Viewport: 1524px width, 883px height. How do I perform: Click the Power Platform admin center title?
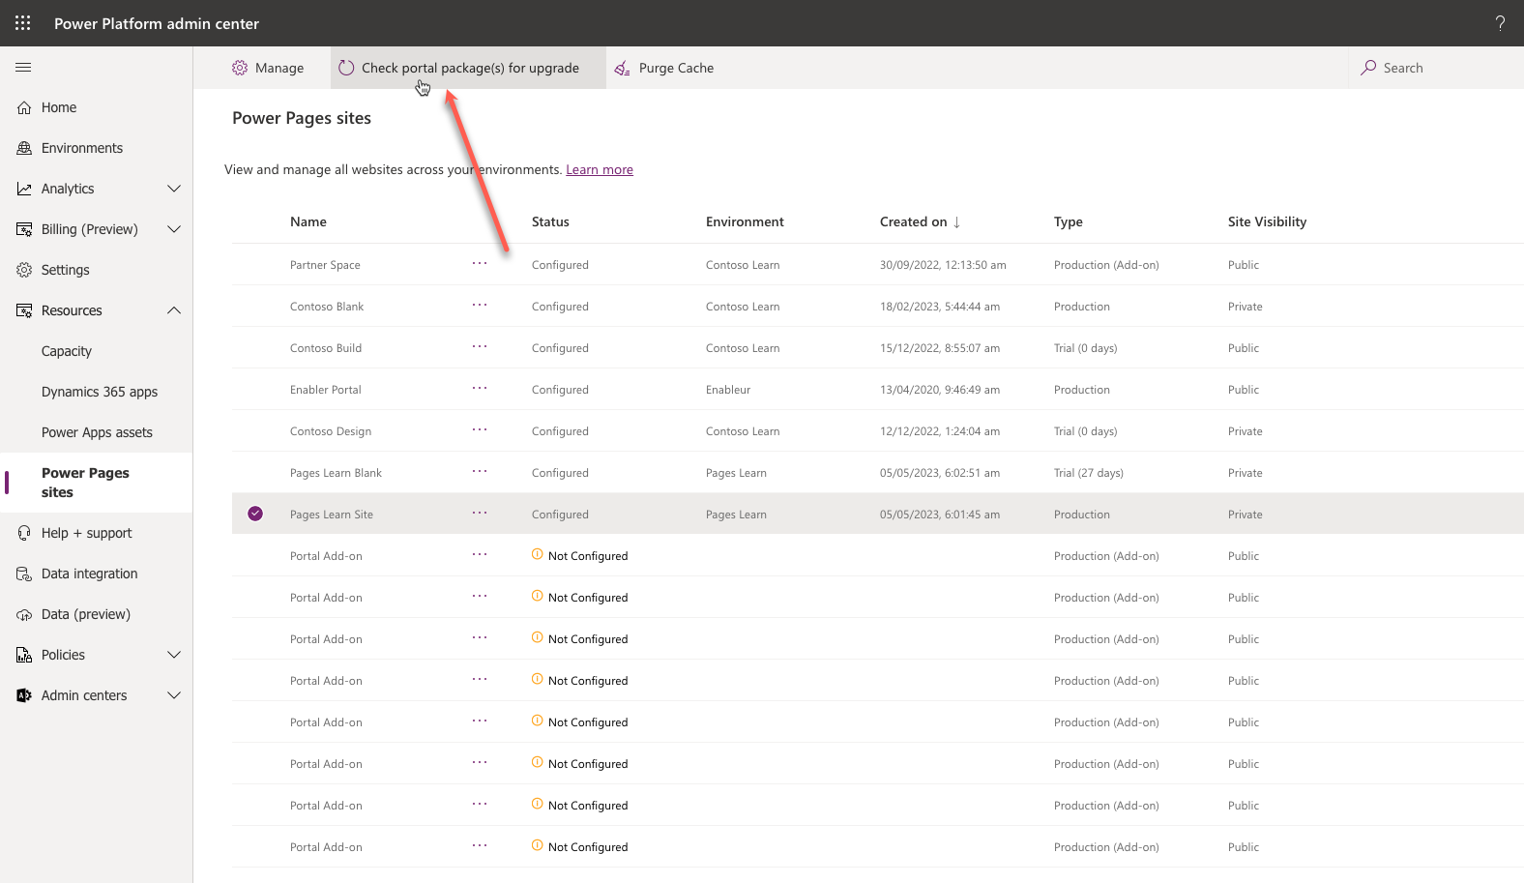(x=157, y=23)
